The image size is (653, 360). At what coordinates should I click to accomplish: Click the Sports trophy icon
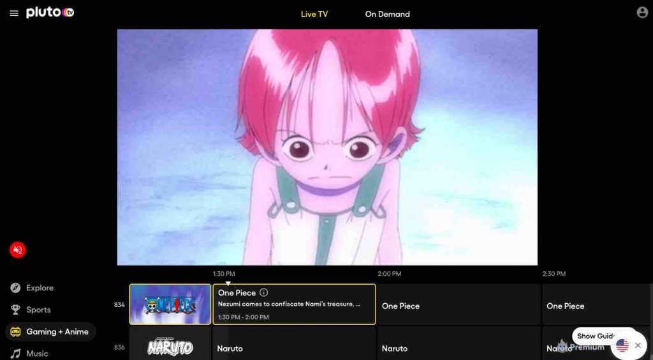point(15,310)
